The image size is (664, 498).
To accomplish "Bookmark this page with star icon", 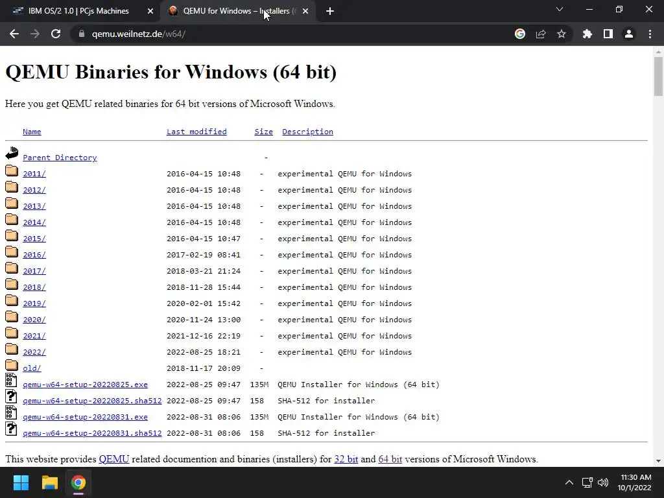I will (562, 34).
